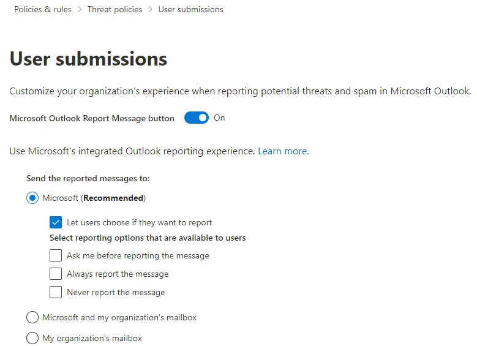Select My organization's mailbox radio option
Image resolution: width=477 pixels, height=346 pixels.
pyautogui.click(x=32, y=338)
